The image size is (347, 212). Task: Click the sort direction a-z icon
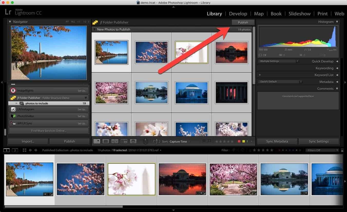pos(157,141)
